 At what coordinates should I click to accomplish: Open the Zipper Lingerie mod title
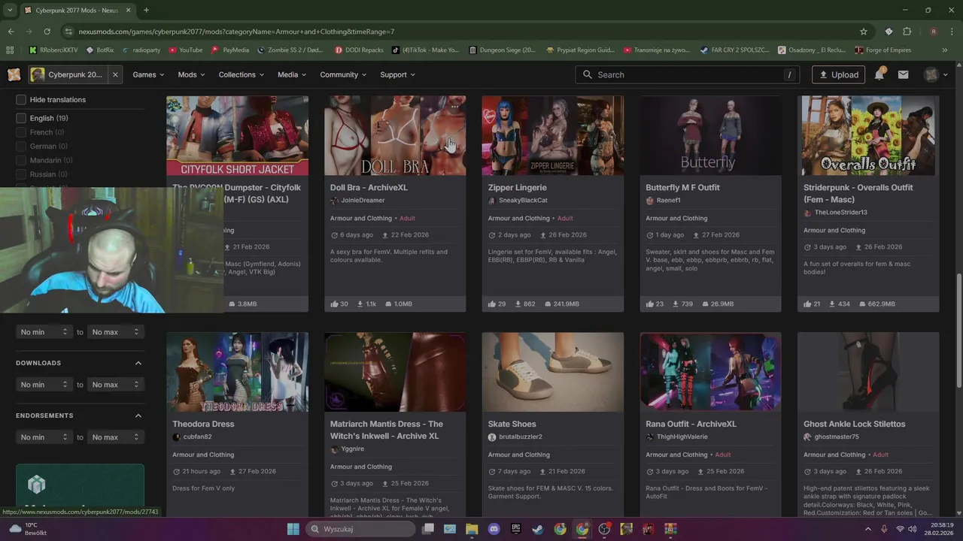tap(517, 187)
